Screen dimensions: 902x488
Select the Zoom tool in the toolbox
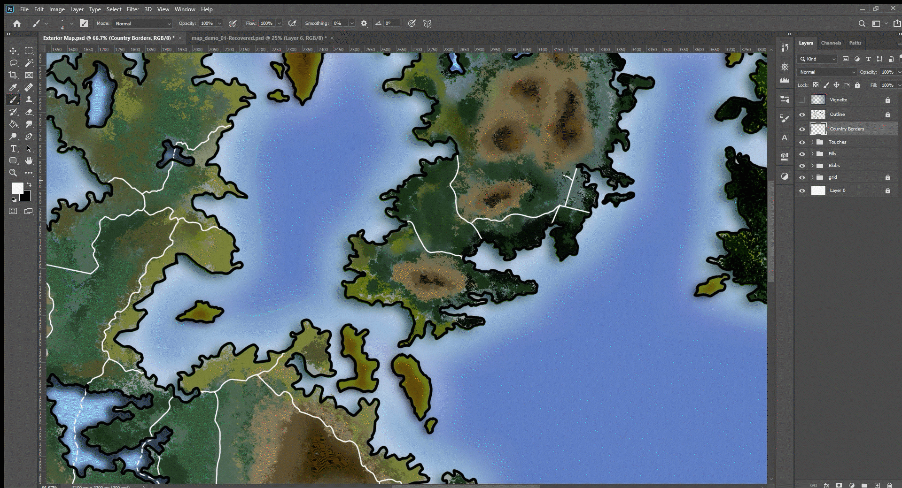coord(13,173)
